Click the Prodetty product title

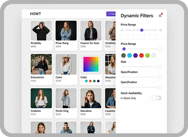click(36, 43)
